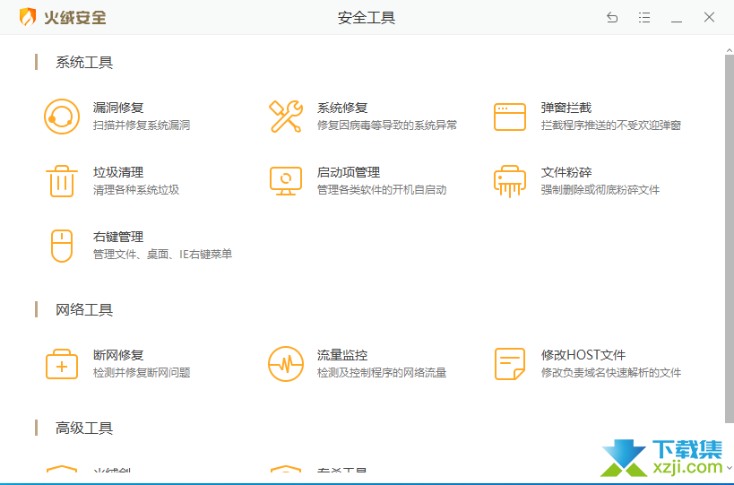Click description 管理各类软件的开机自启动
This screenshot has height=485, width=734.
(382, 189)
